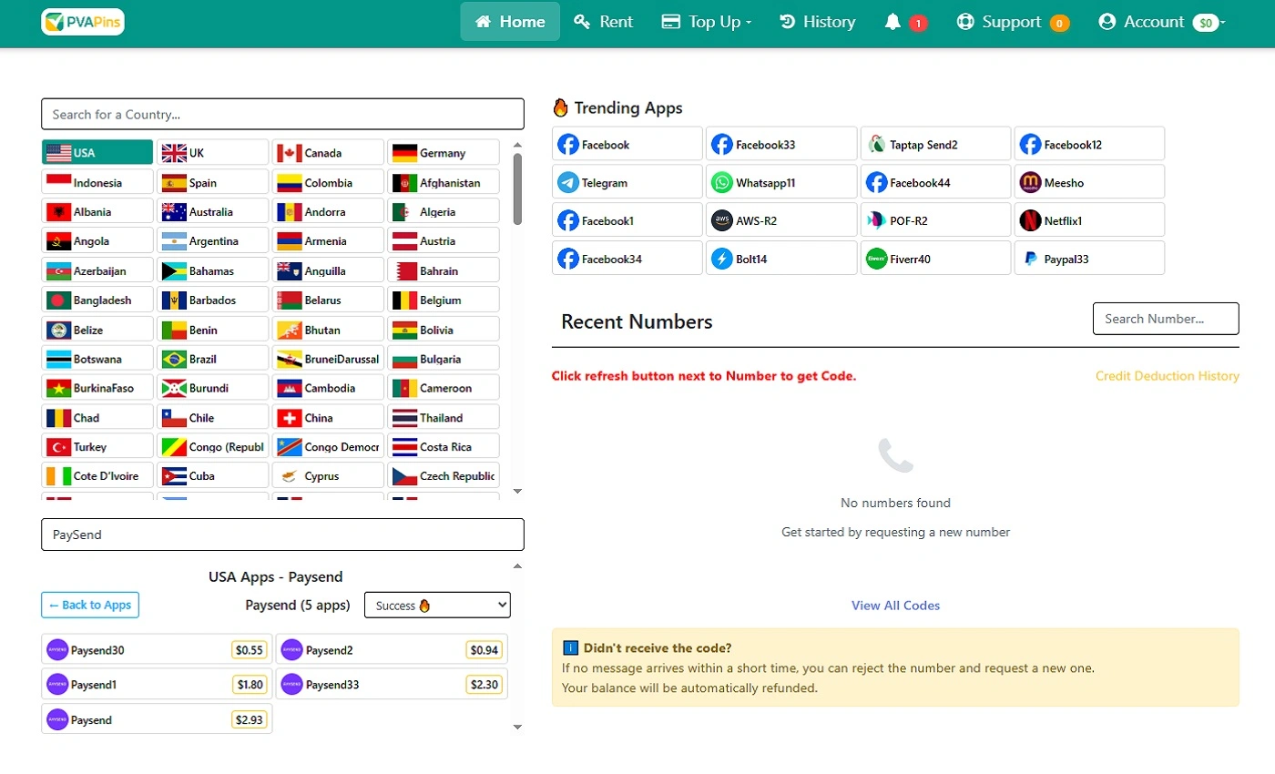
Task: Click the country list scroll-down arrow
Action: click(517, 492)
